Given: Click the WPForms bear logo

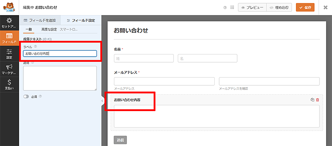Looking at the screenshot, I should pyautogui.click(x=9, y=7).
